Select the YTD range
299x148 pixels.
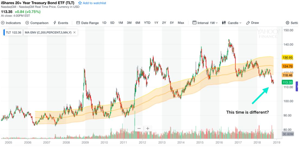pos(147,23)
